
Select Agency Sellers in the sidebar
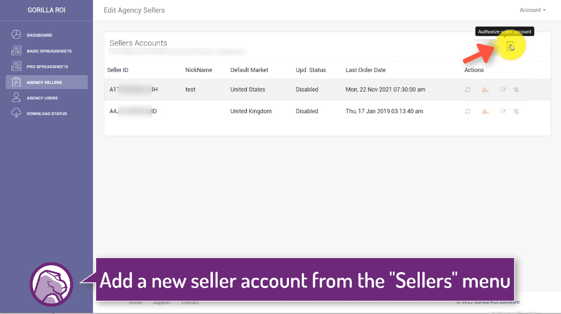click(44, 82)
